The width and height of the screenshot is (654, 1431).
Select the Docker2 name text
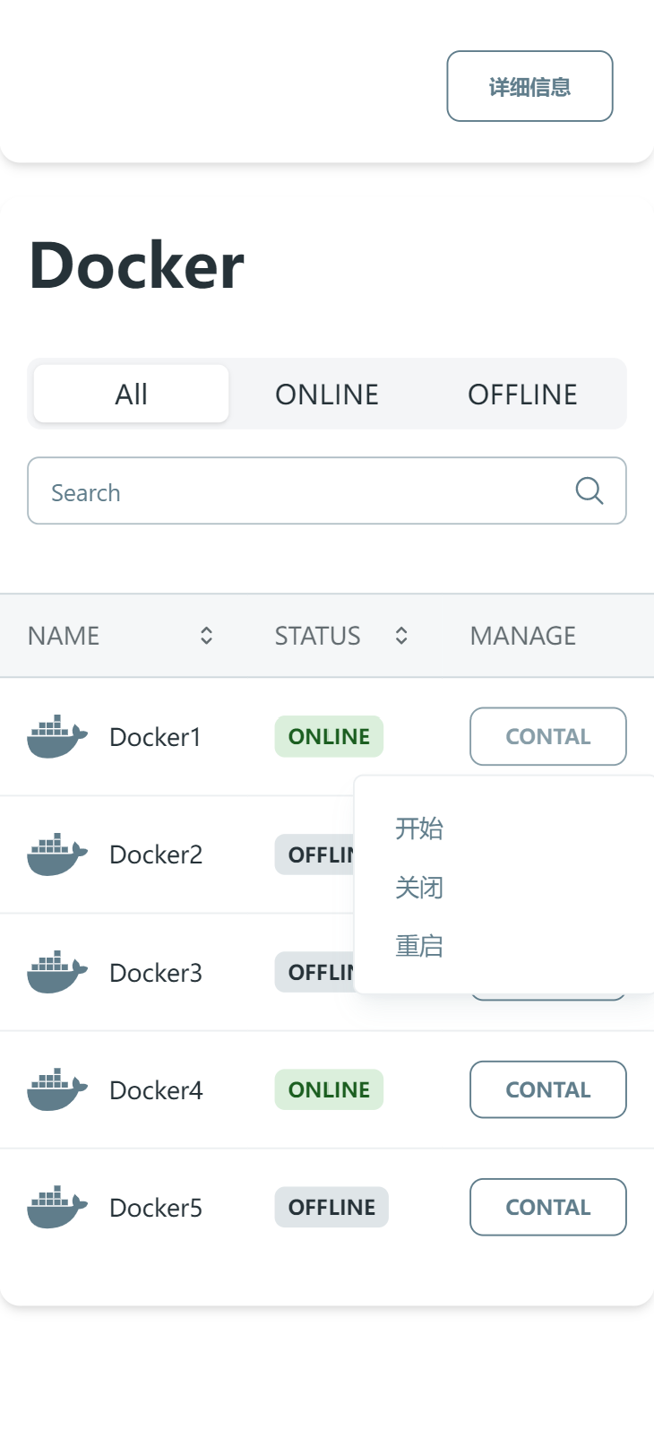(x=156, y=854)
